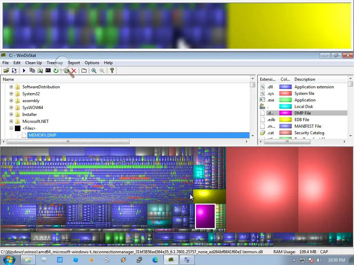354x265 pixels.
Task: Click the Delete to Recycle Bin icon
Action: tap(66, 71)
